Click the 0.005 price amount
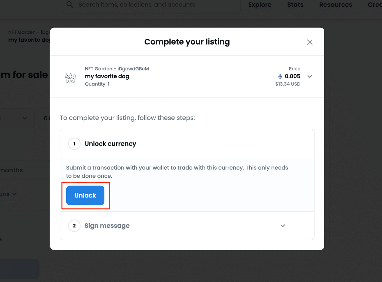382x282 pixels. click(293, 76)
